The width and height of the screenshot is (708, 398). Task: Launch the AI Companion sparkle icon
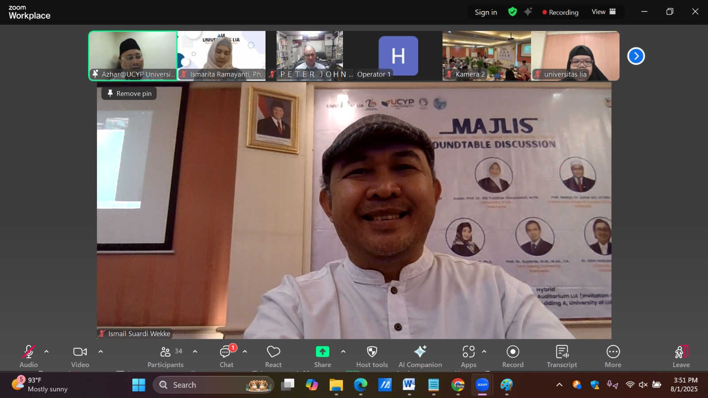[x=420, y=352]
